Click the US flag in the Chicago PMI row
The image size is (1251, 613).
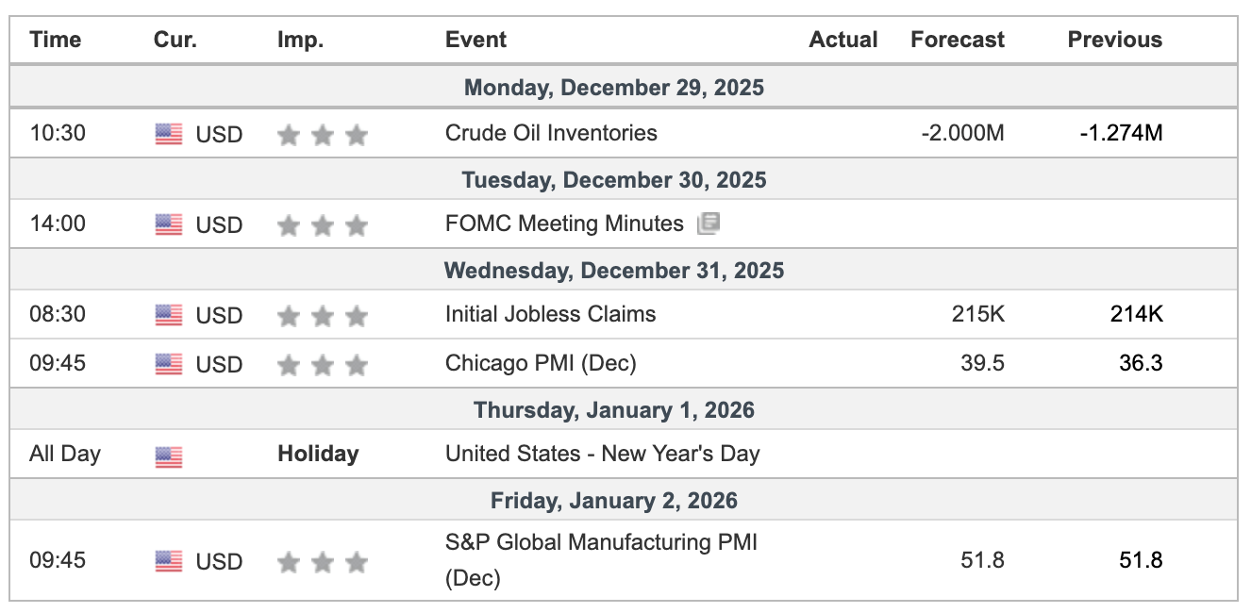pyautogui.click(x=169, y=364)
